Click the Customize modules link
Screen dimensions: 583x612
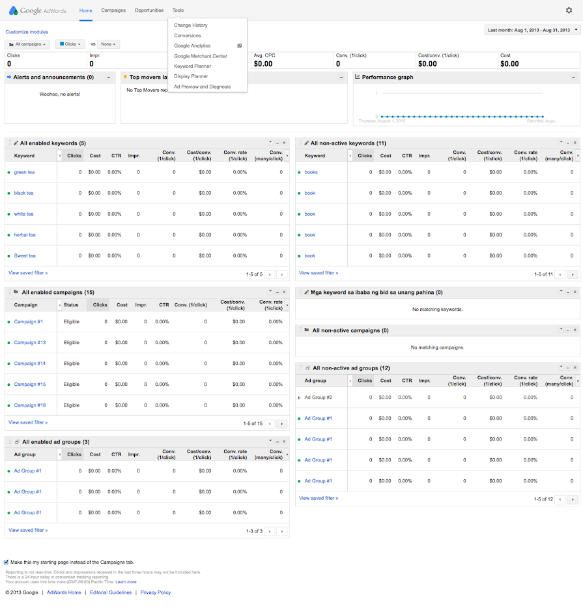coord(26,31)
